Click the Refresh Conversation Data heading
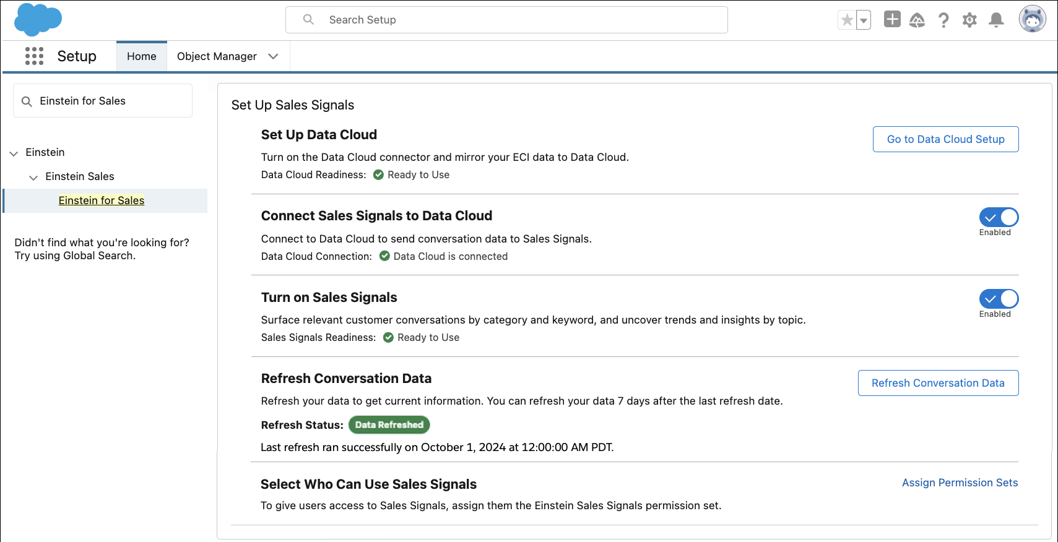Screen dimensions: 1058x542 click(x=346, y=379)
